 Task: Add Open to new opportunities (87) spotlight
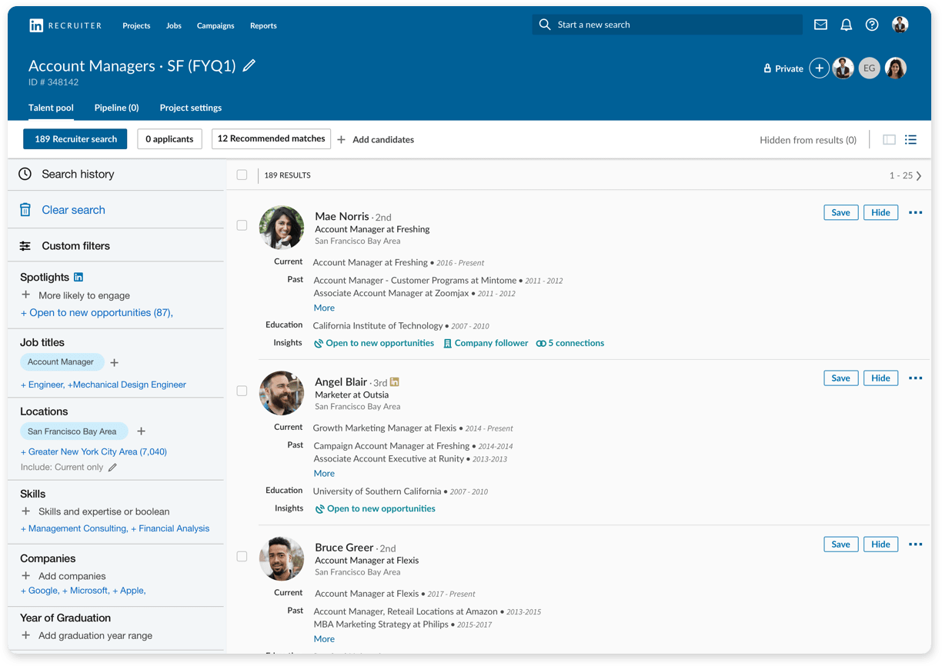point(96,312)
